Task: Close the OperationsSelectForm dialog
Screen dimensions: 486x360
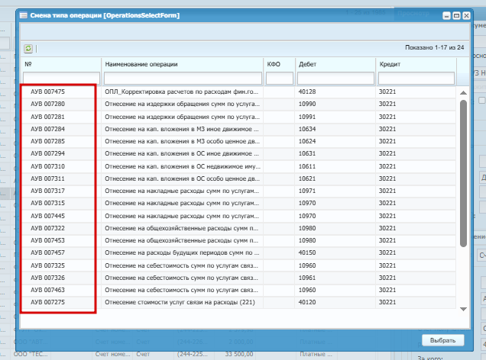Action: coord(466,15)
